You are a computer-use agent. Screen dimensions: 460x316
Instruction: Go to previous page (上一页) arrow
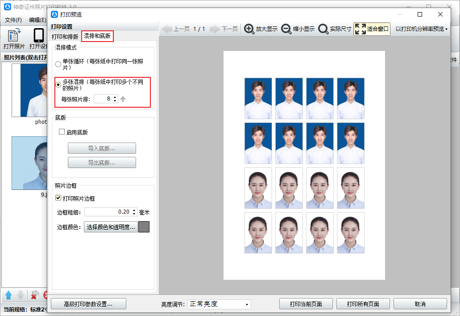click(167, 29)
